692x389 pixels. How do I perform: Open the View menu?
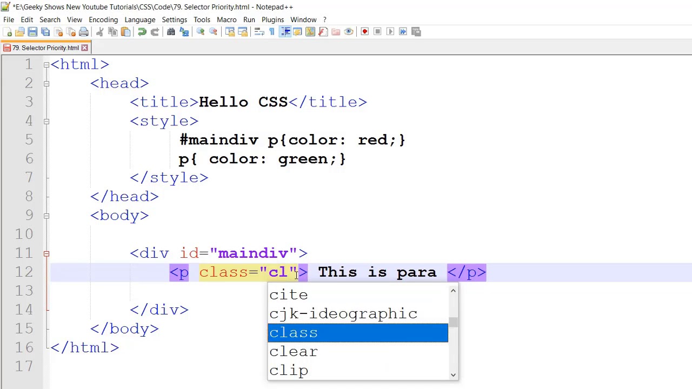[x=75, y=20]
